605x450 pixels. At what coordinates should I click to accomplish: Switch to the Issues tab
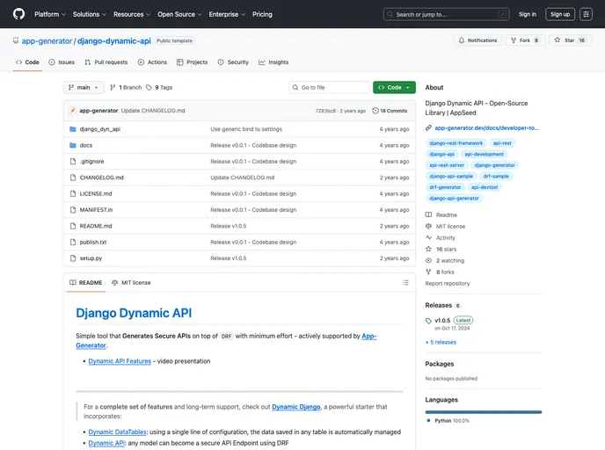click(x=62, y=62)
